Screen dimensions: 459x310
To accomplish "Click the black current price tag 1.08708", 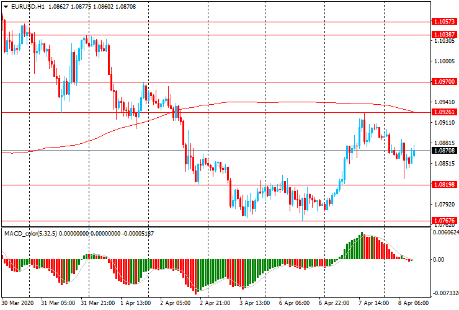I will click(x=444, y=151).
